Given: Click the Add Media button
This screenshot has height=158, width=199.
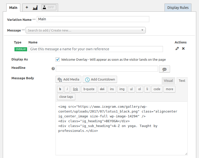Looking at the screenshot, I should (68, 80).
